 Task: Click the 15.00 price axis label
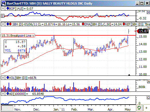click(143, 36)
